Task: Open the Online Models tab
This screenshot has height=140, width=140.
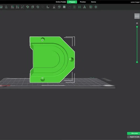Action: 61,2
